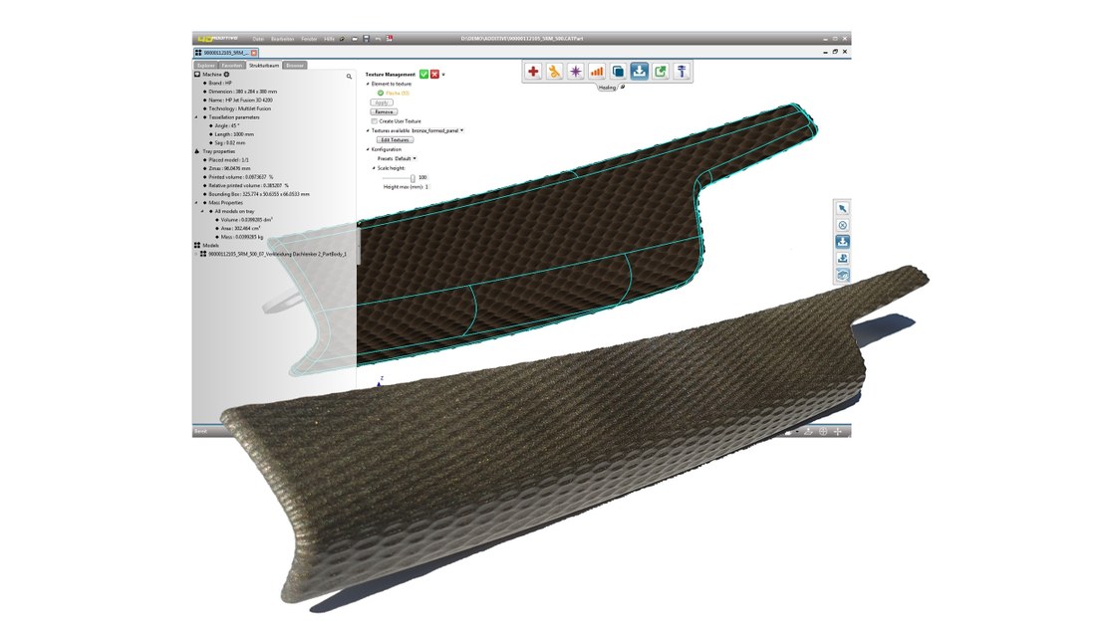The image size is (1115, 627).
Task: Click the Edit Textures button
Action: click(395, 140)
